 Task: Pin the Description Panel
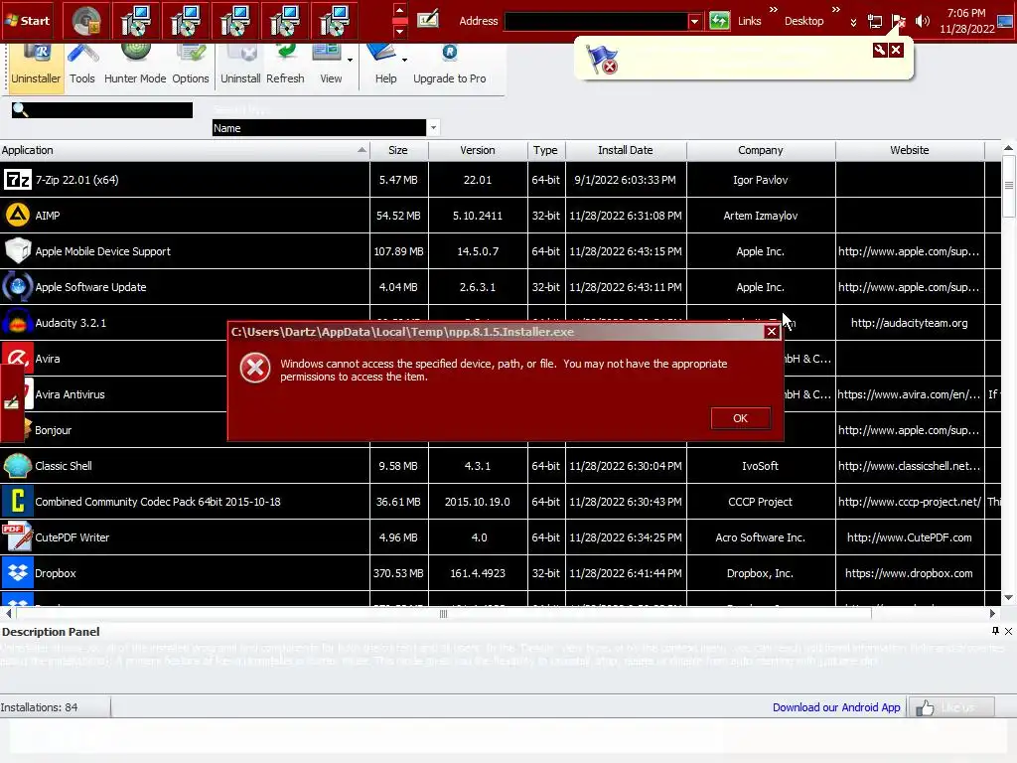point(995,631)
